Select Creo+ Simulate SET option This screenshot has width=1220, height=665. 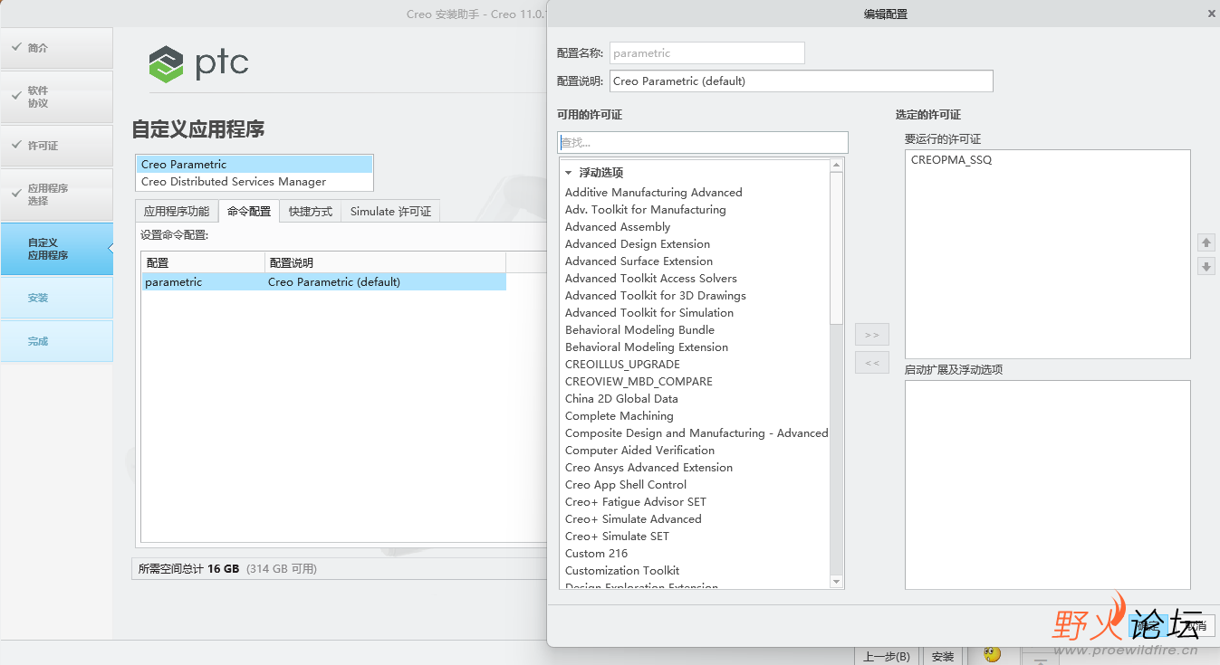pos(617,537)
